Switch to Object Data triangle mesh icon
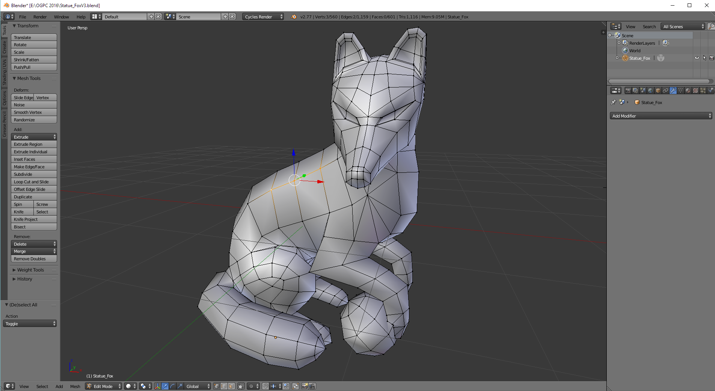715x391 pixels. [680, 90]
